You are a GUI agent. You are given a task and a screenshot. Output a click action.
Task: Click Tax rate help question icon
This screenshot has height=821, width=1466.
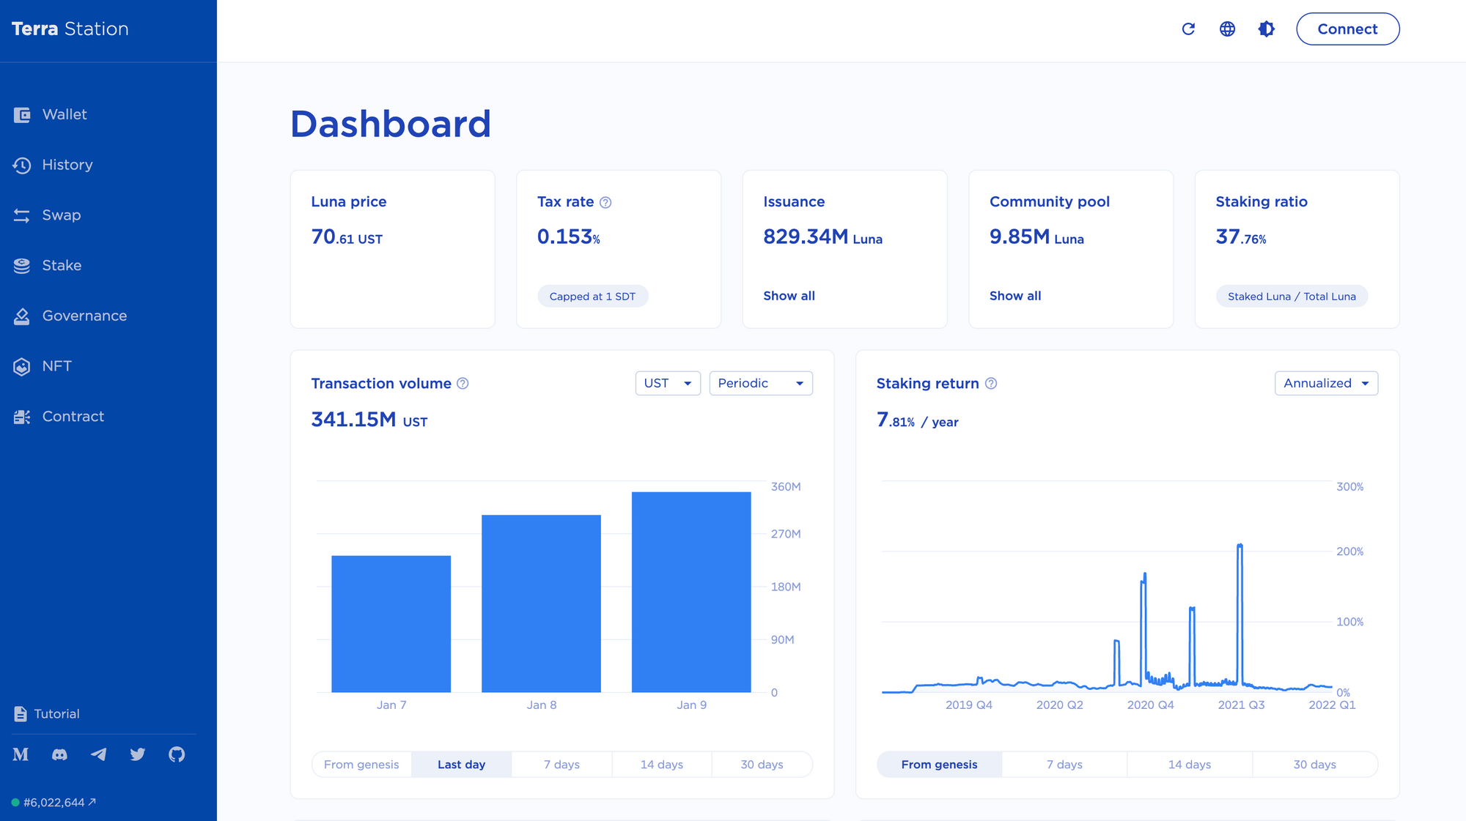tap(605, 203)
